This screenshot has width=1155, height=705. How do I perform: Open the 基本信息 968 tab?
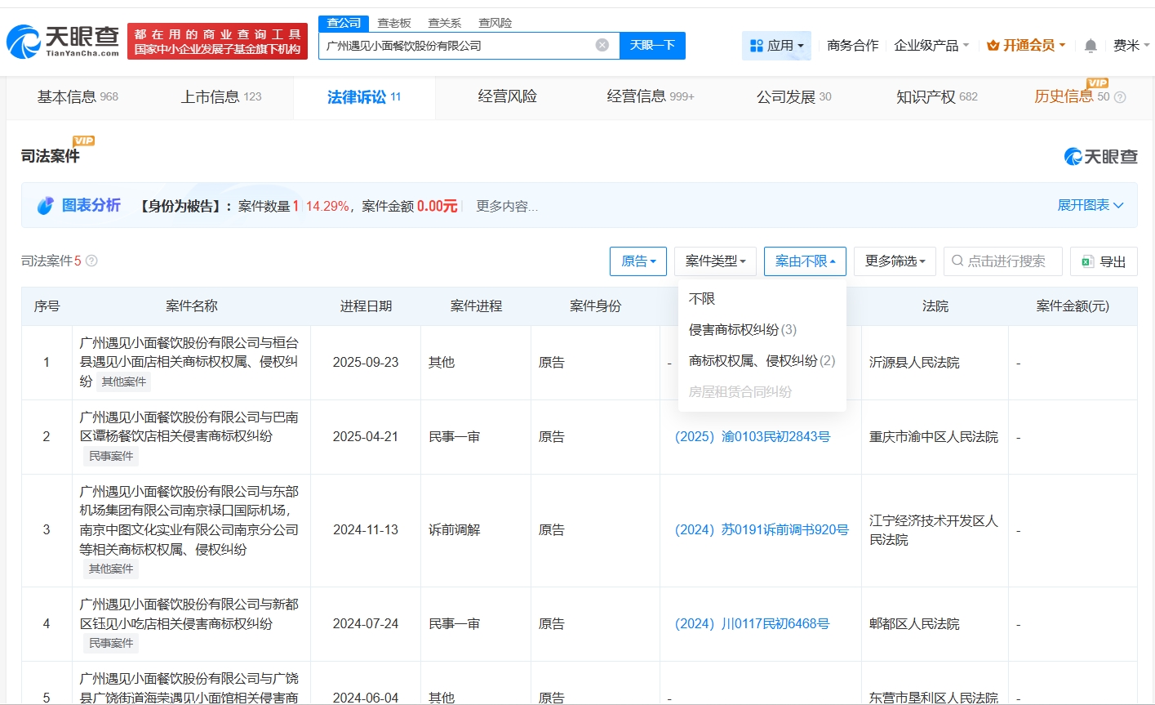78,97
